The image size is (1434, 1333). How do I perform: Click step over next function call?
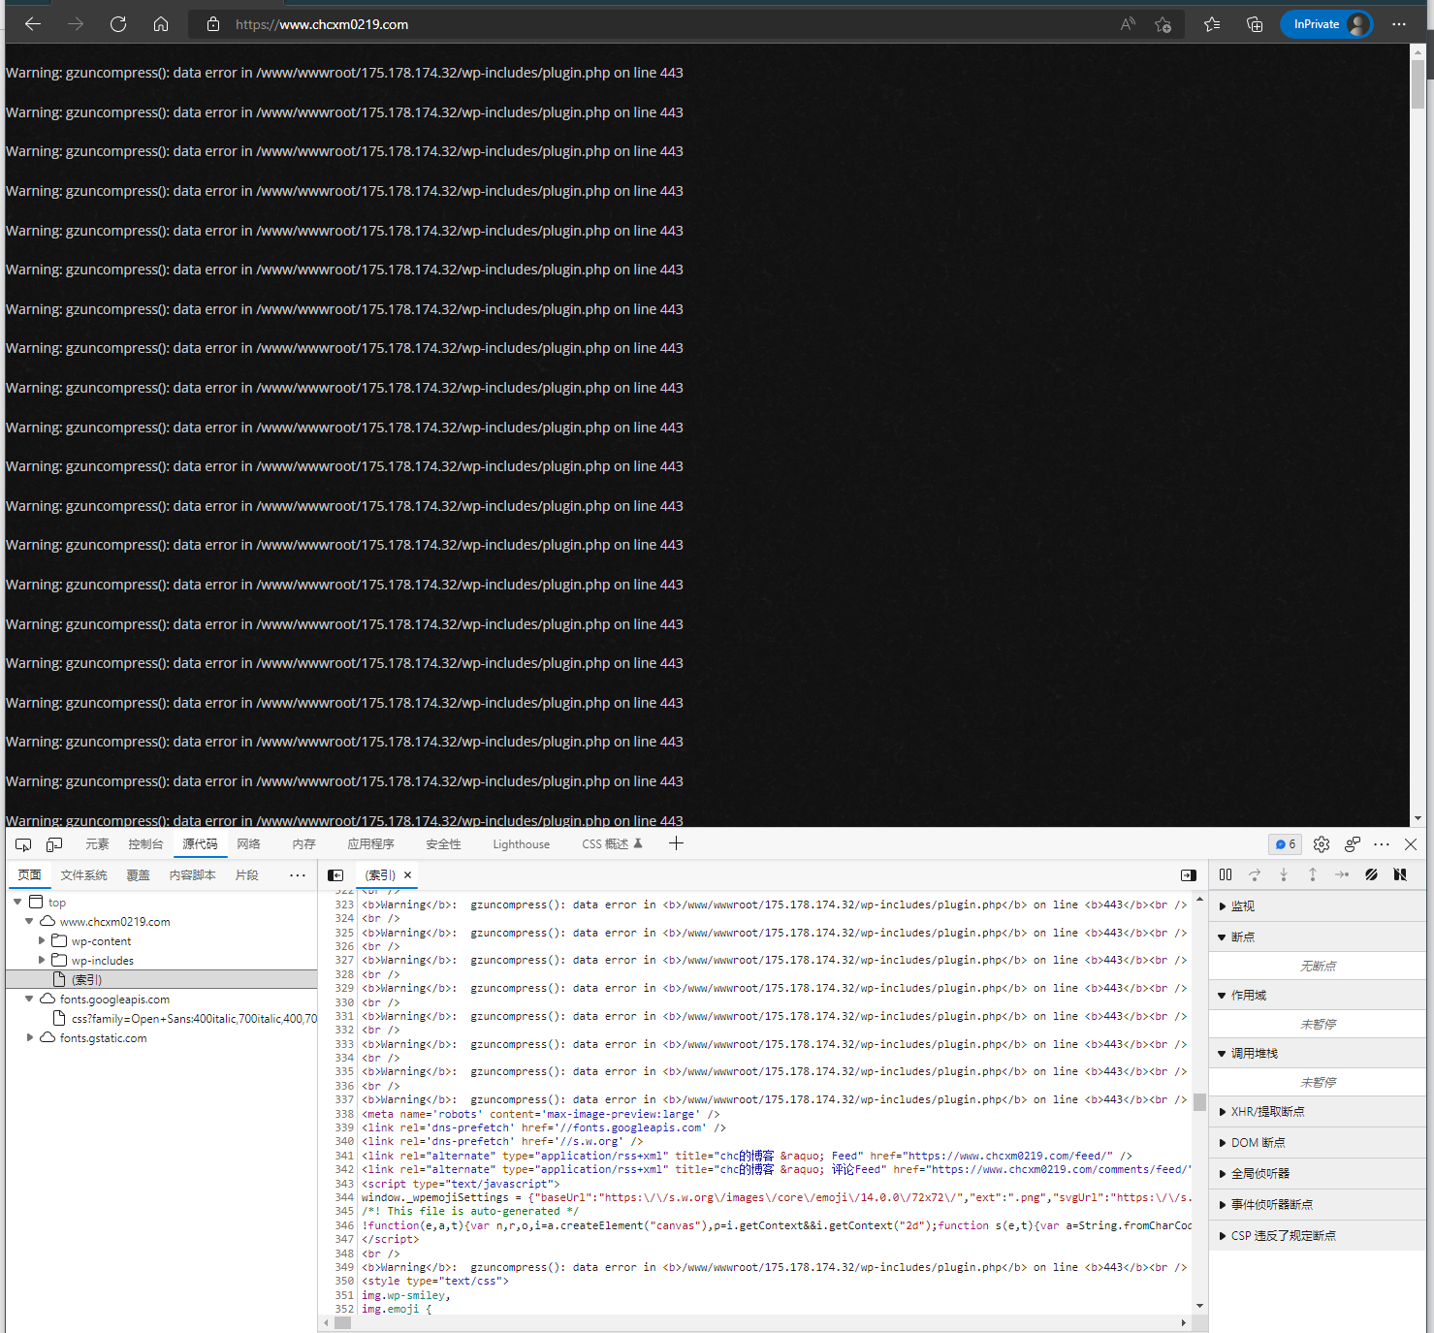coord(1255,874)
